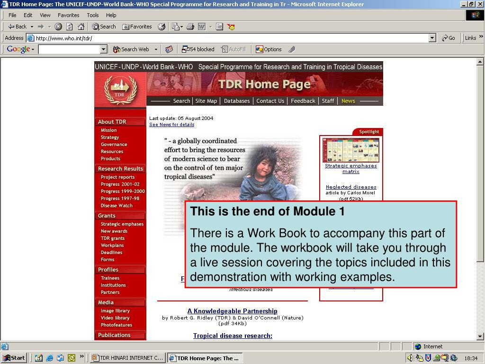This screenshot has width=485, height=364.
Task: Click the Mail toolbar icon
Action: coord(175,27)
